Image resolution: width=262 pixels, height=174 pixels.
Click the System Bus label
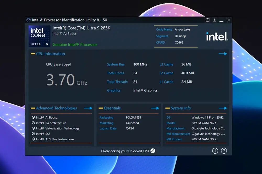[x=116, y=64]
